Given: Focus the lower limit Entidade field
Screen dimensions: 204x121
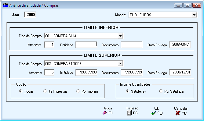Looking at the screenshot, I should (x=86, y=45).
